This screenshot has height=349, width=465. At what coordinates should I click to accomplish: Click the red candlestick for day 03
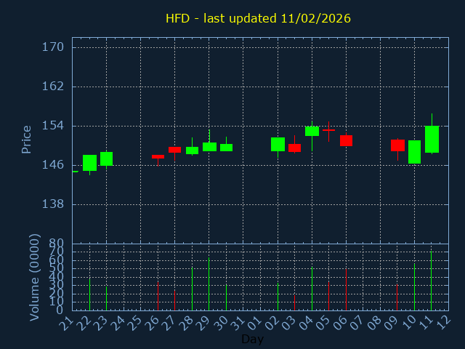point(294,148)
